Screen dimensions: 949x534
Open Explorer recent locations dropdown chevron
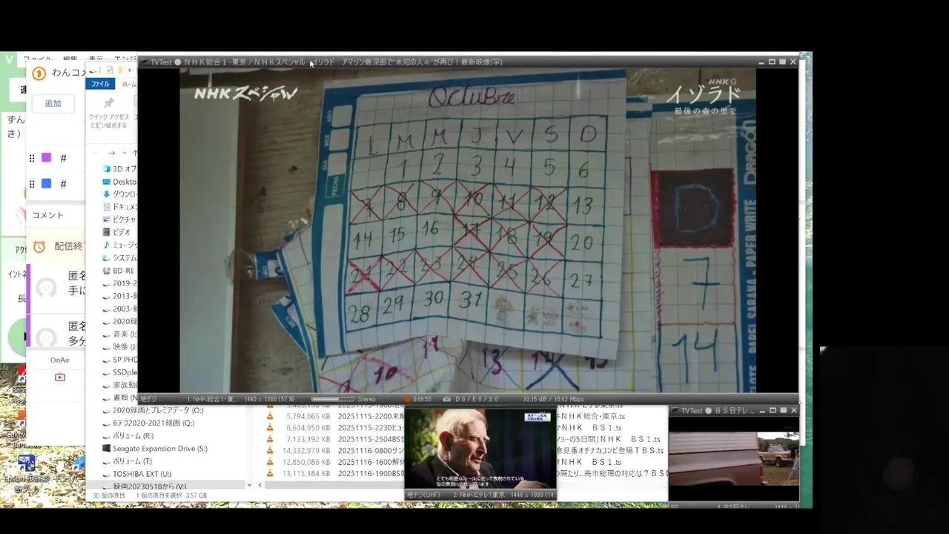pos(123,153)
